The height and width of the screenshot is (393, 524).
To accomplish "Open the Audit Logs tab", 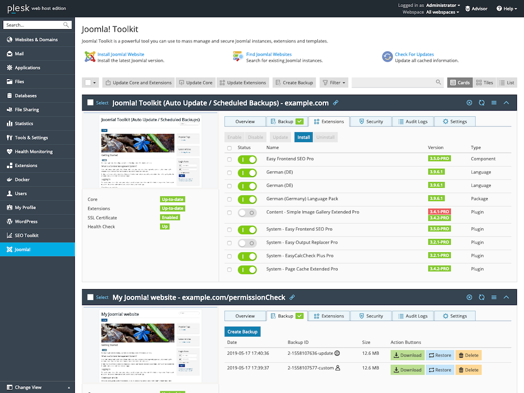I will [x=412, y=121].
